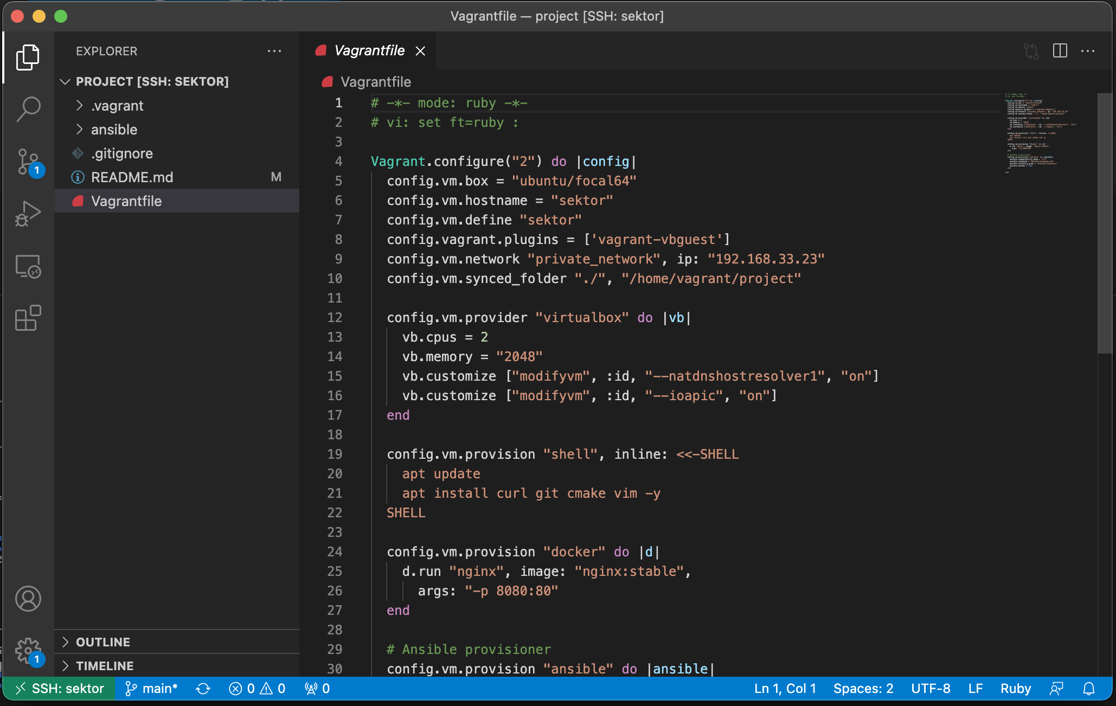
Task: Click Open Changes icon in editor toolbar
Action: click(x=1031, y=51)
